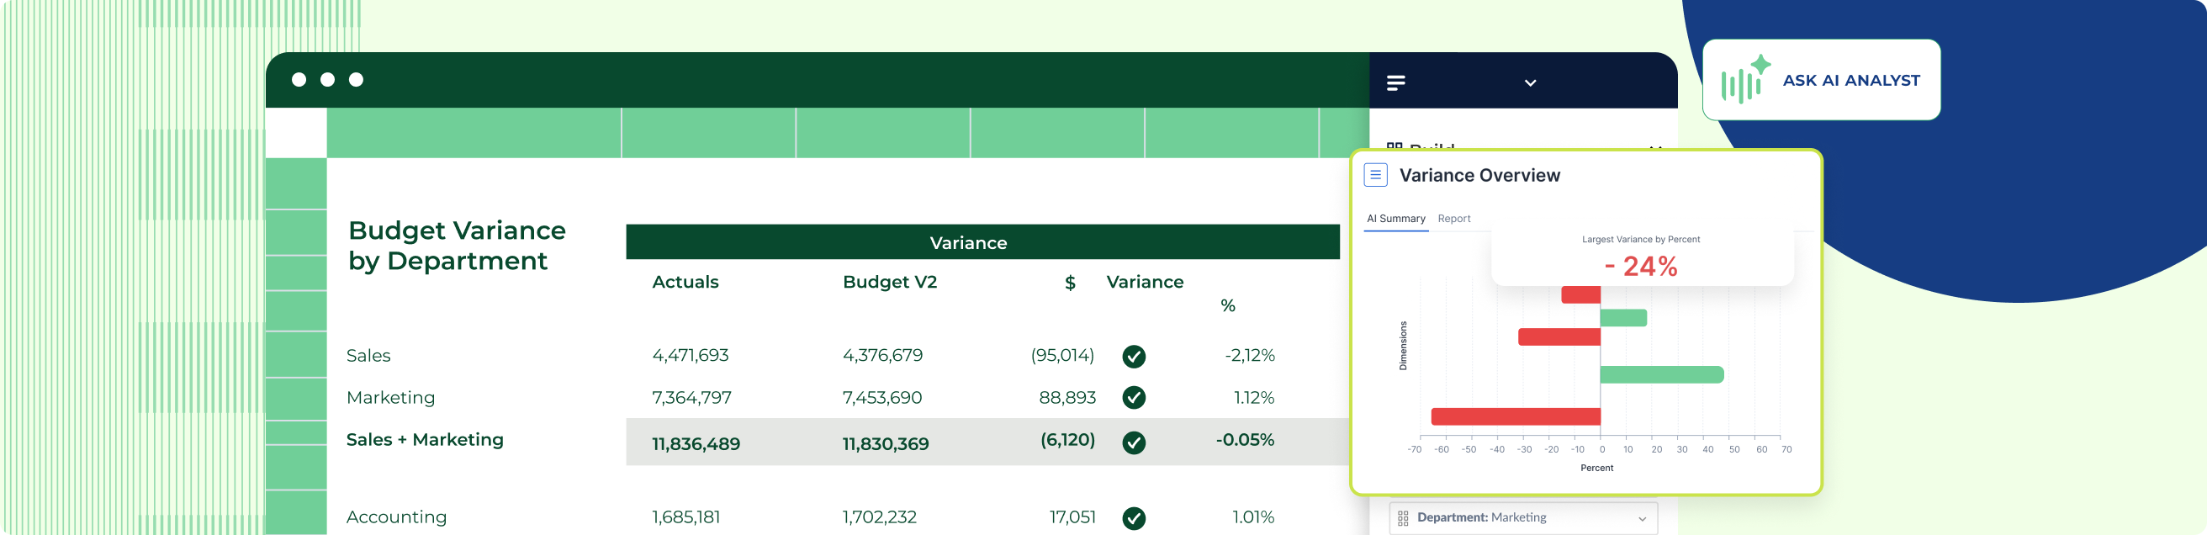2207x535 pixels.
Task: Click the Ask AI Analyst button
Action: 1821,80
